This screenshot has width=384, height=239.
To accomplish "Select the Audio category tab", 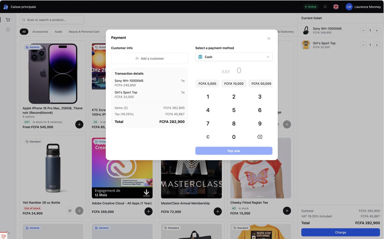I will point(59,32).
